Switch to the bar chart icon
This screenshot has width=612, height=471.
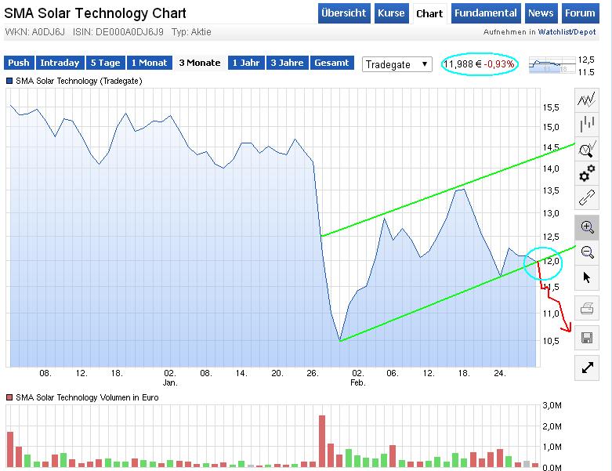click(x=587, y=124)
